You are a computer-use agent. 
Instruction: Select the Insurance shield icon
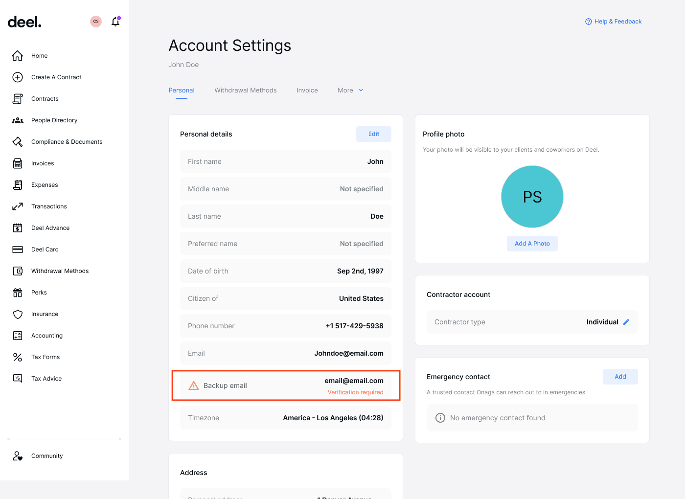[17, 314]
